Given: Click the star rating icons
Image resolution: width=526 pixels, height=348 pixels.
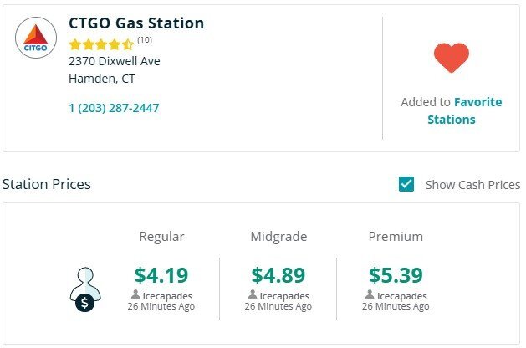Looking at the screenshot, I should click(100, 44).
